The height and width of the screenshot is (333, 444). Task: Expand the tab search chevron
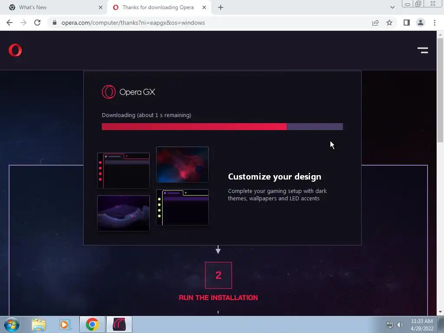pyautogui.click(x=392, y=7)
